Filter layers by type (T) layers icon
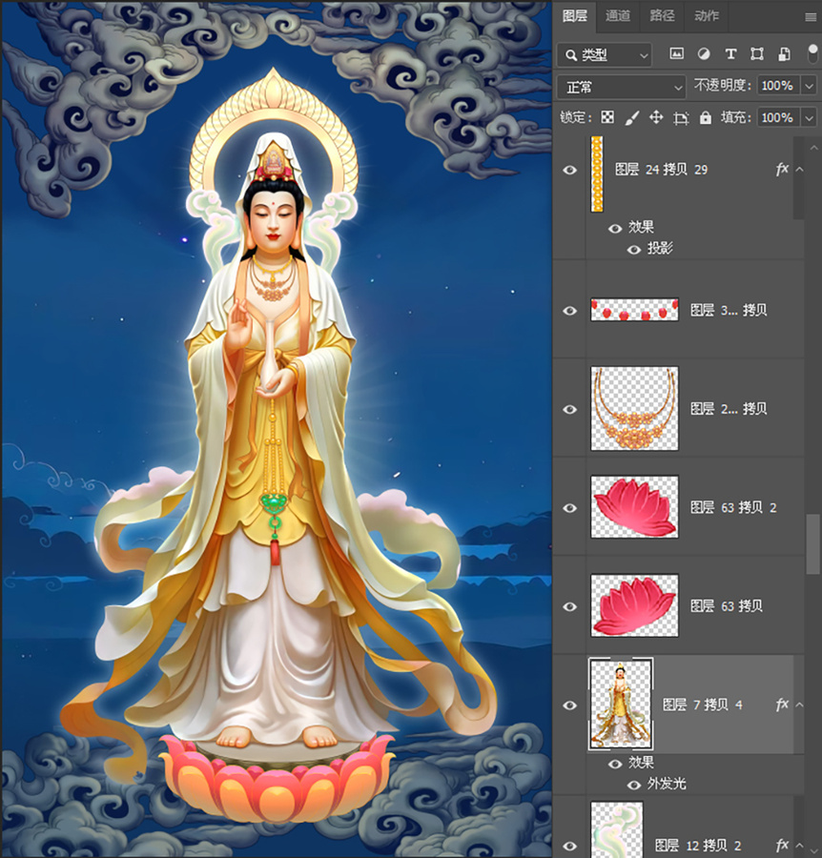This screenshot has width=822, height=858. coord(730,53)
